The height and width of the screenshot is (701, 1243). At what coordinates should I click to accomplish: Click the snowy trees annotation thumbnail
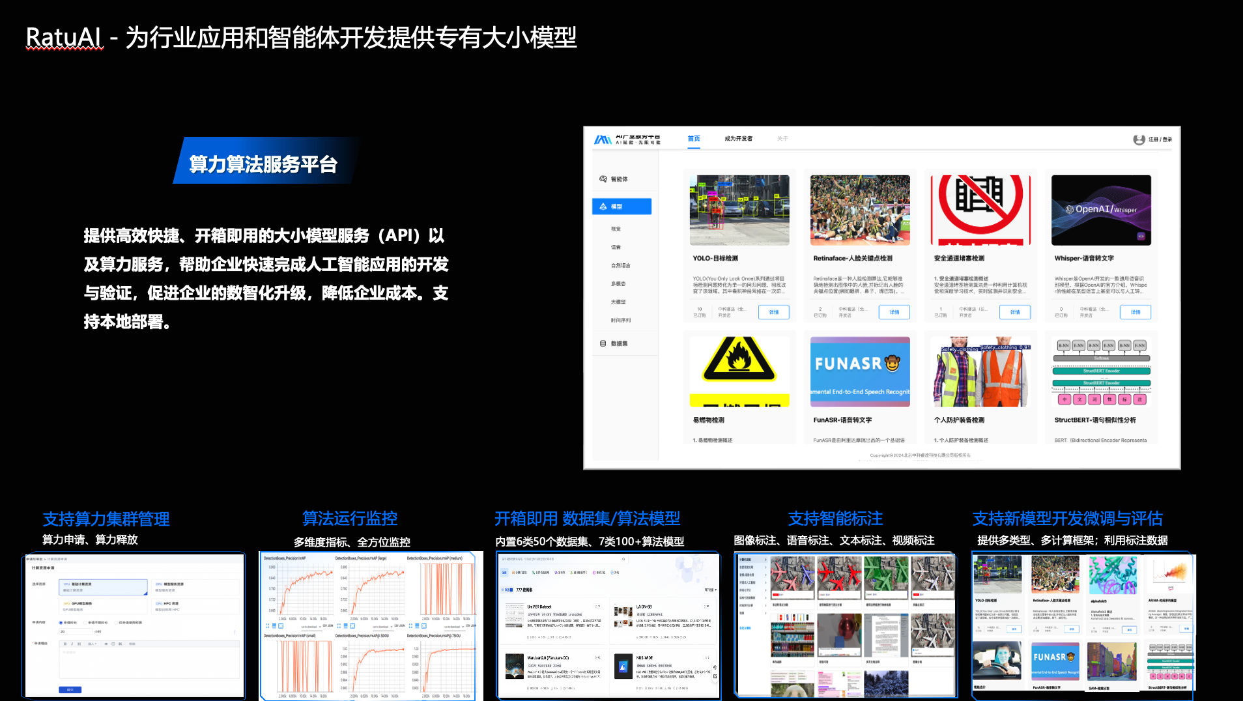(886, 684)
